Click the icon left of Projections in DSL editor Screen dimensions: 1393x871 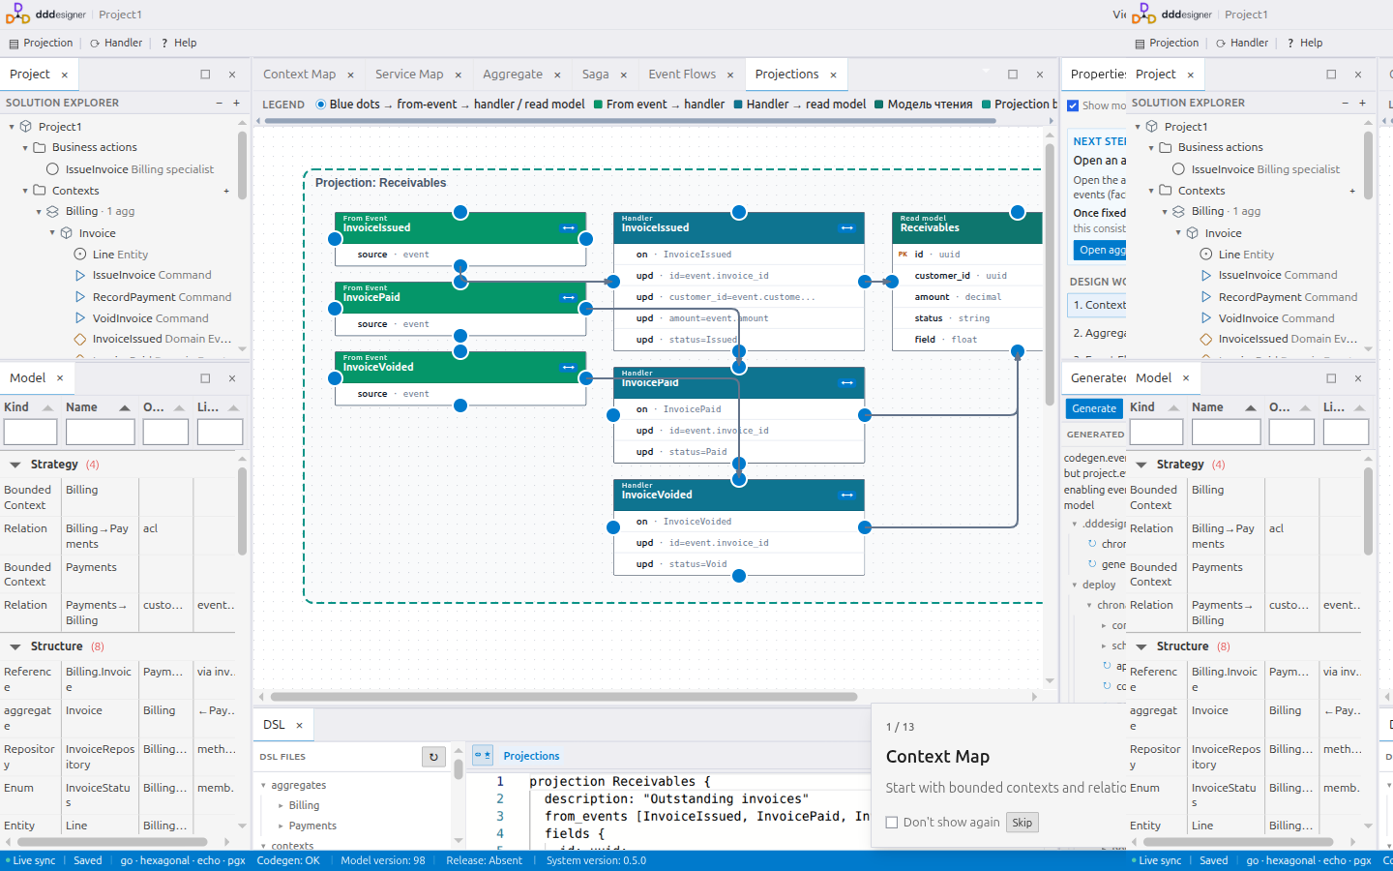point(483,755)
